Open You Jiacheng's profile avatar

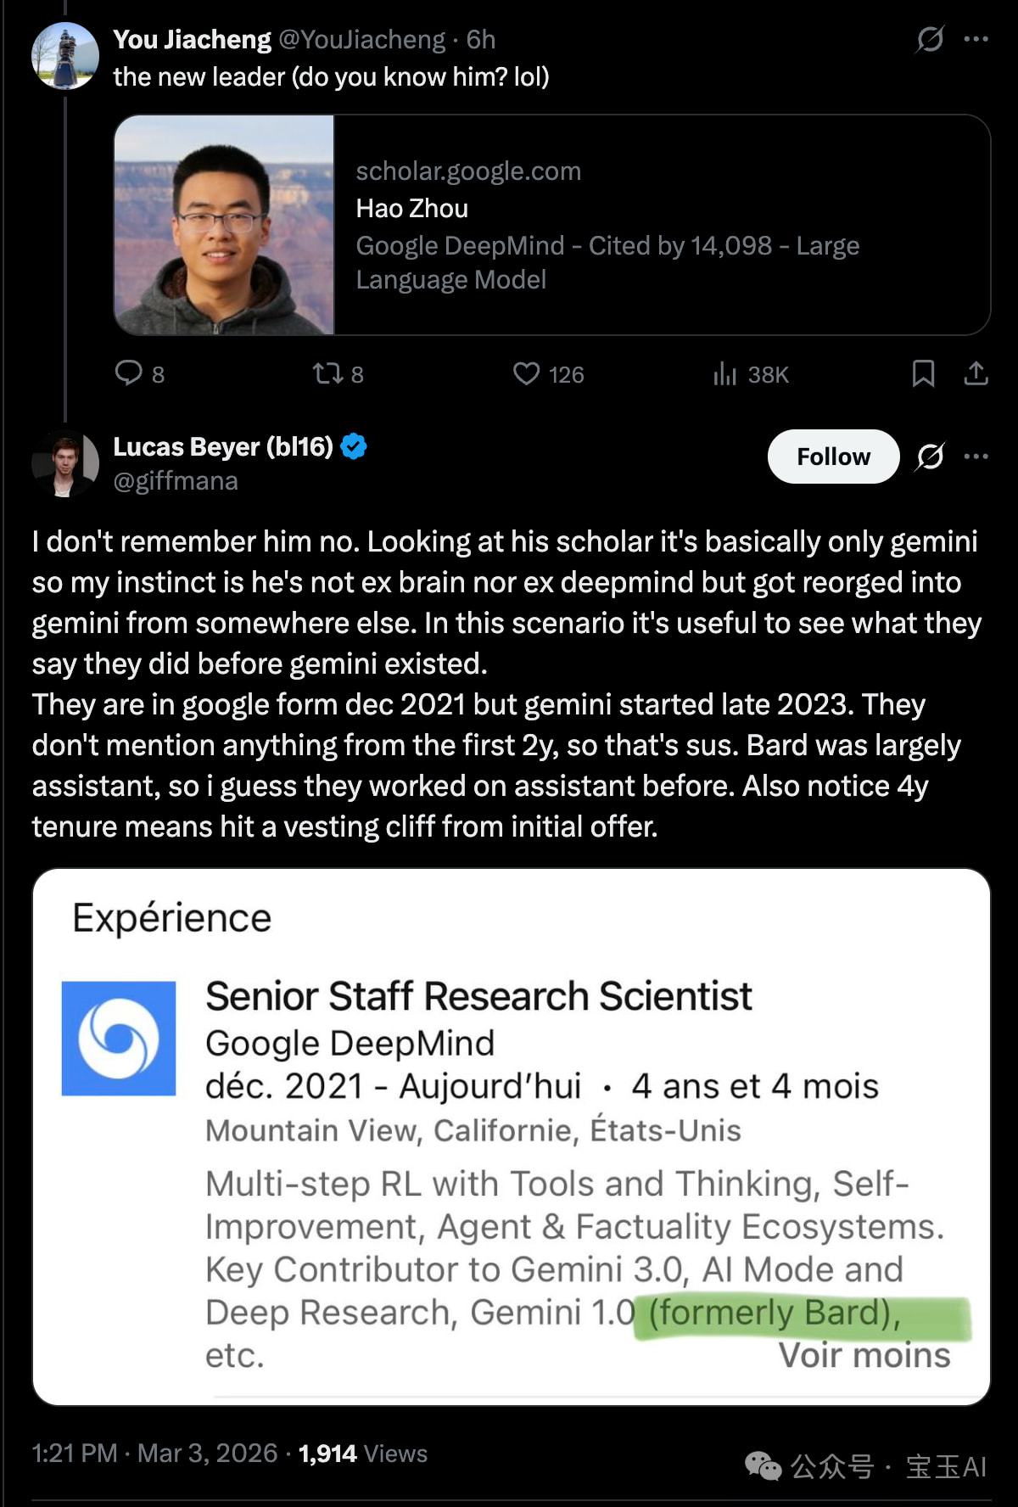(x=65, y=56)
